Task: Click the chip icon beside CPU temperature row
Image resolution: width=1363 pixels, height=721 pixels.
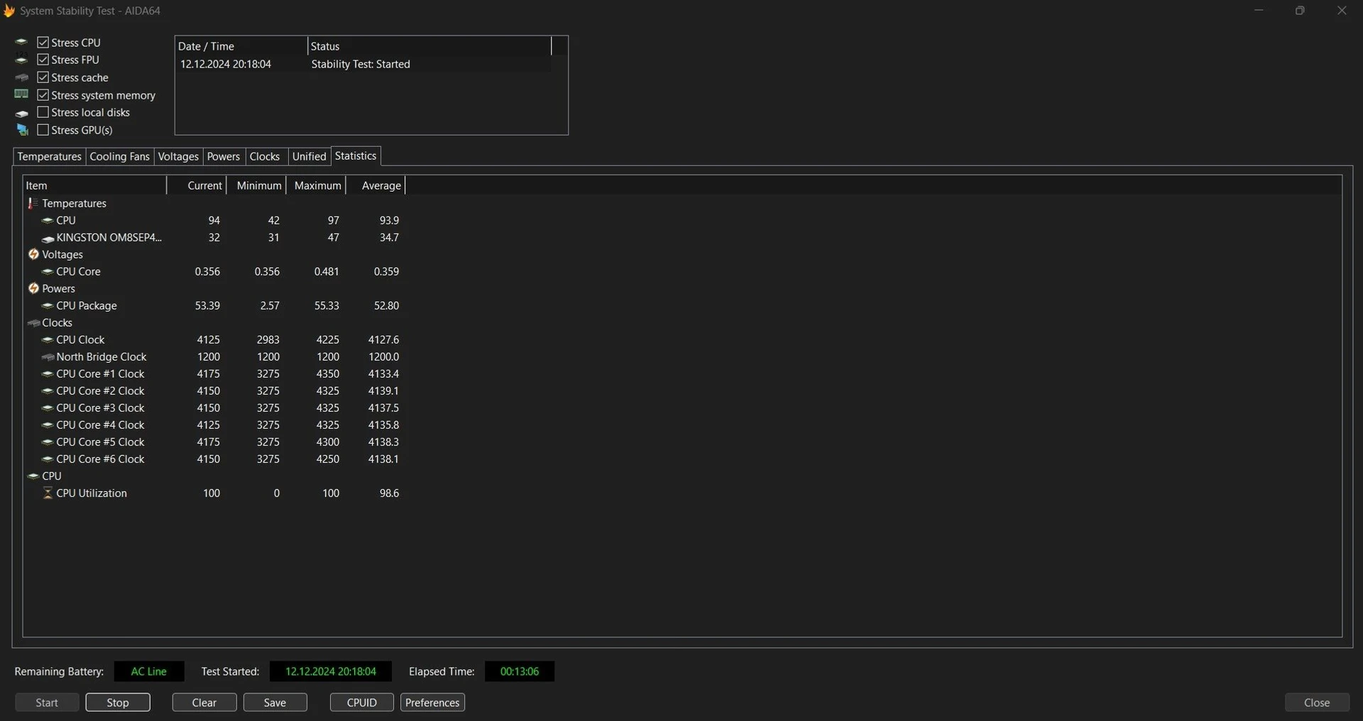Action: 48,221
